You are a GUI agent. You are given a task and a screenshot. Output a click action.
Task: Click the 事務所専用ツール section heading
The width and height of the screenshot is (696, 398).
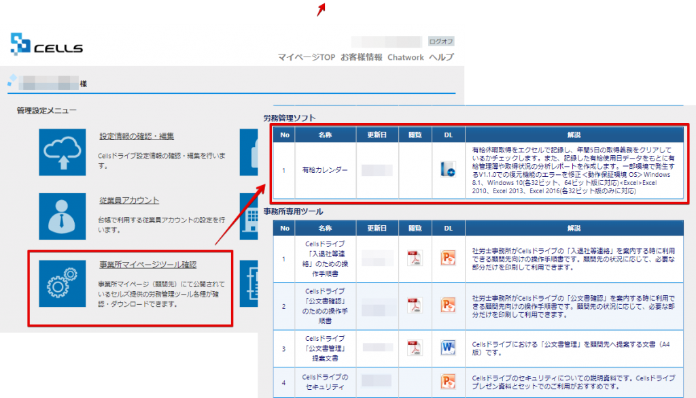point(294,212)
